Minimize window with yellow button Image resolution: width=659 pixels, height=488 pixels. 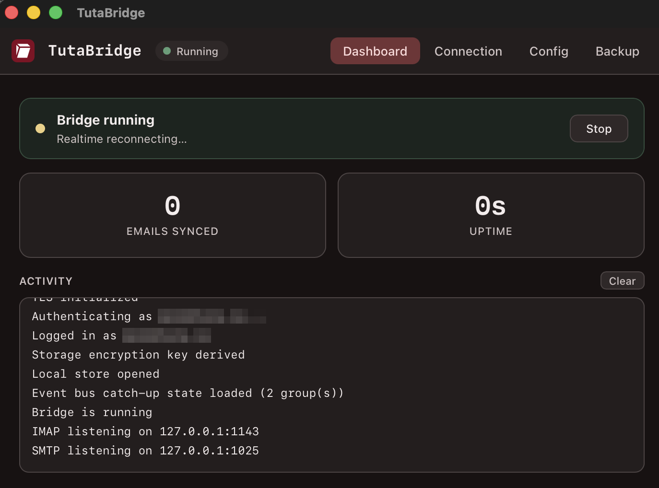pyautogui.click(x=34, y=12)
